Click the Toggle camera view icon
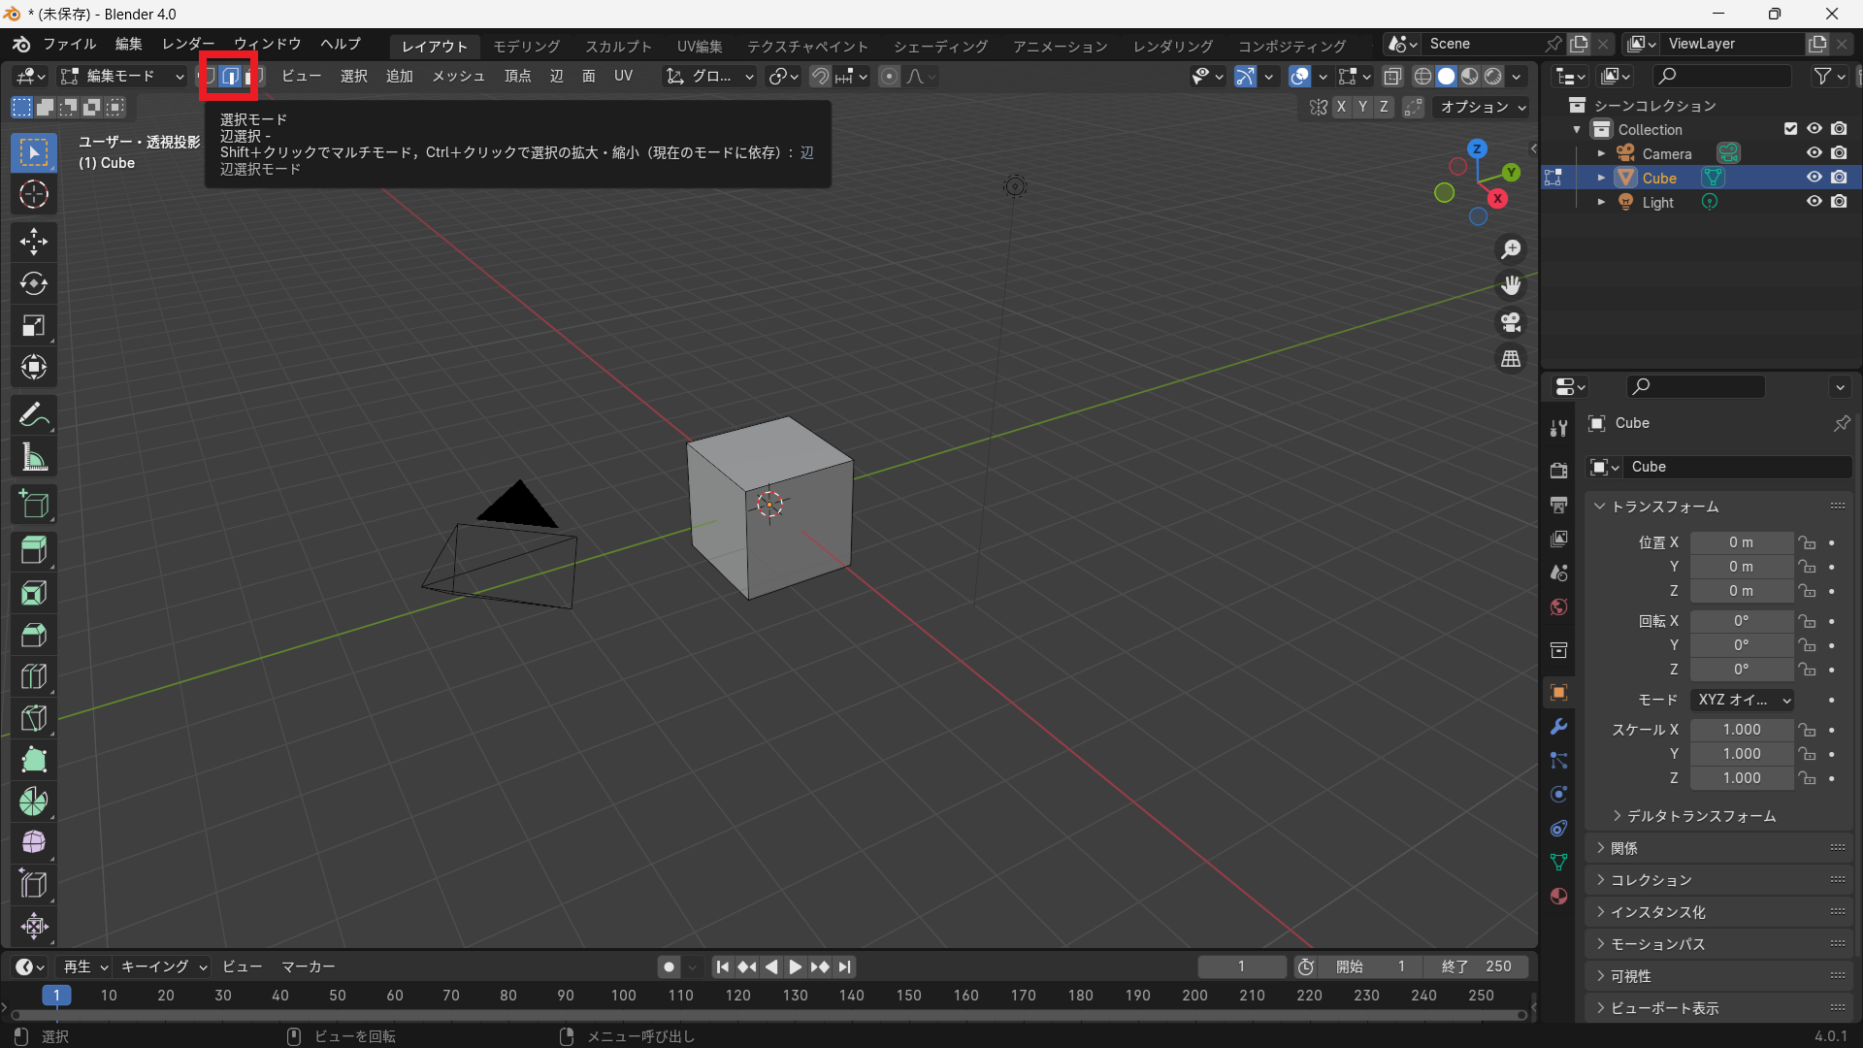This screenshot has height=1048, width=1863. pos(1511,322)
